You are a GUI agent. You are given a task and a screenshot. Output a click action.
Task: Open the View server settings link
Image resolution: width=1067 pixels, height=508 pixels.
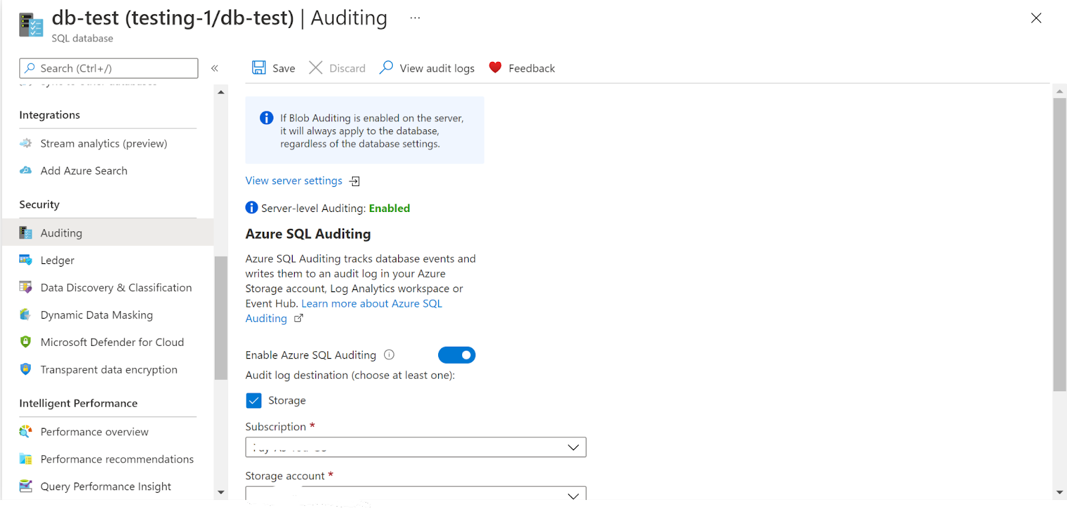point(294,181)
